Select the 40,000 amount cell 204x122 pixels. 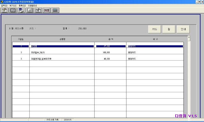(107, 59)
